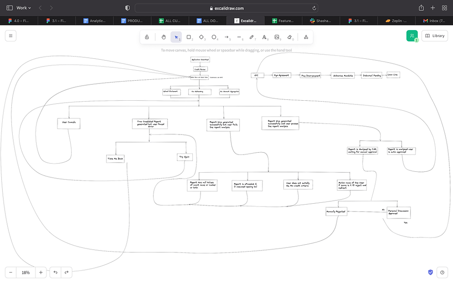Open the Safari share menu

click(421, 8)
